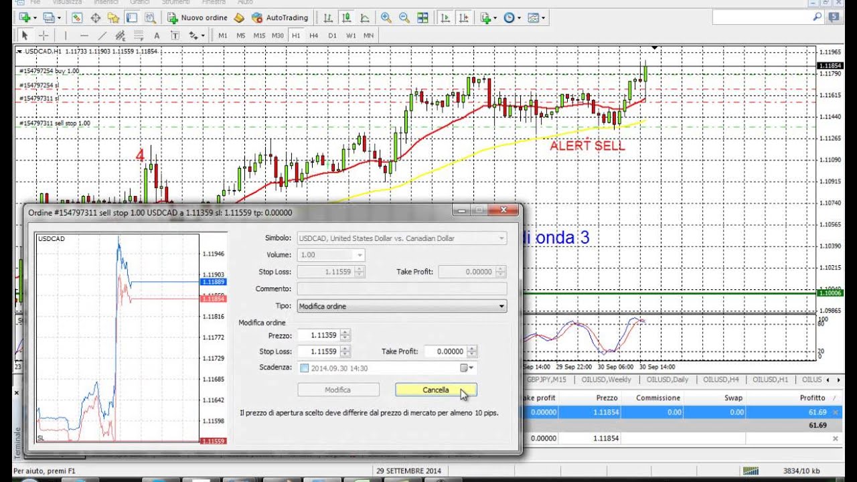
Task: Switch chart to bar chart
Action: click(327, 17)
